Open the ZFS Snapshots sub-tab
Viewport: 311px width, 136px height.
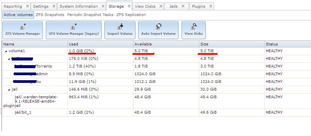pos(50,15)
